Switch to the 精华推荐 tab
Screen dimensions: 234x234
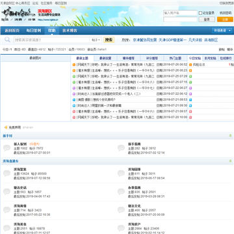click(129, 58)
